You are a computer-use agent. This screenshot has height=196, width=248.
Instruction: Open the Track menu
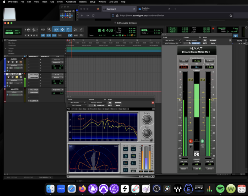[x=45, y=2]
